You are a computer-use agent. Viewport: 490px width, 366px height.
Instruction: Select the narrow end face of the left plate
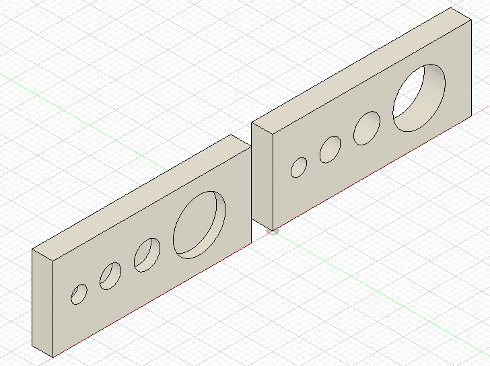point(42,303)
